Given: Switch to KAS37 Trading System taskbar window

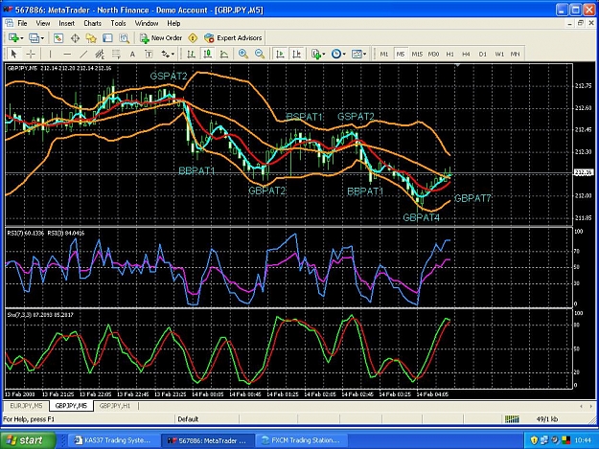Looking at the screenshot, I should click(112, 440).
